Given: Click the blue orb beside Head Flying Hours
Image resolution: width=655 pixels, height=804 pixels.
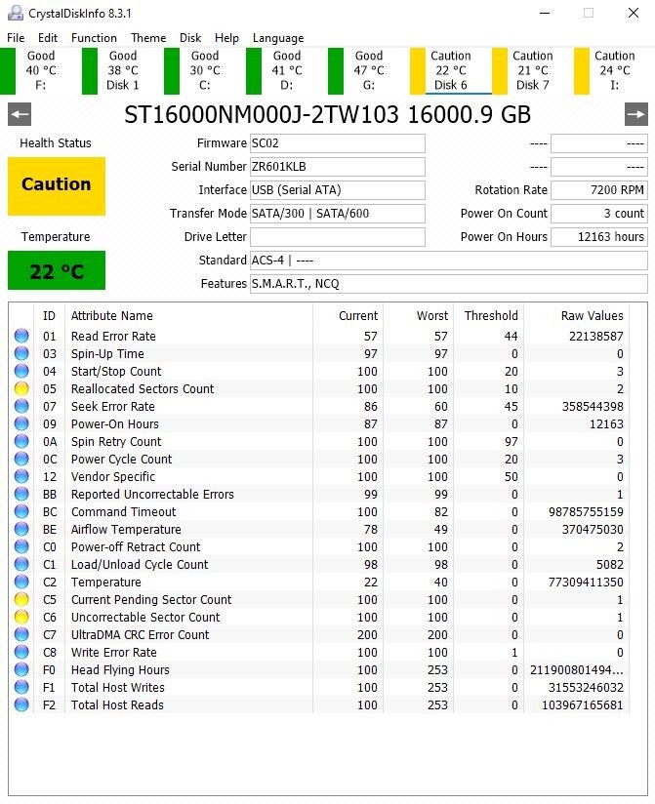Looking at the screenshot, I should [21, 669].
